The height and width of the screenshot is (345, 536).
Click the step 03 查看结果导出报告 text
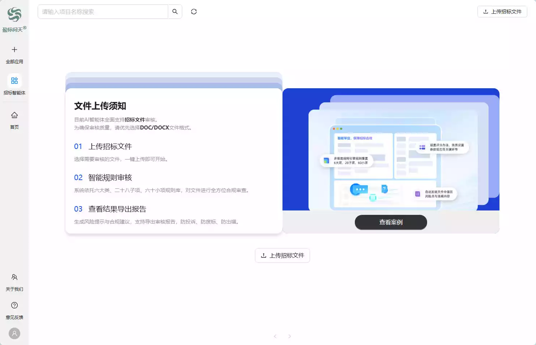[x=118, y=209]
